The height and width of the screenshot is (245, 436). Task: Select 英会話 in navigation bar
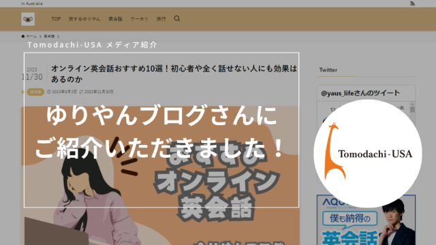point(115,19)
